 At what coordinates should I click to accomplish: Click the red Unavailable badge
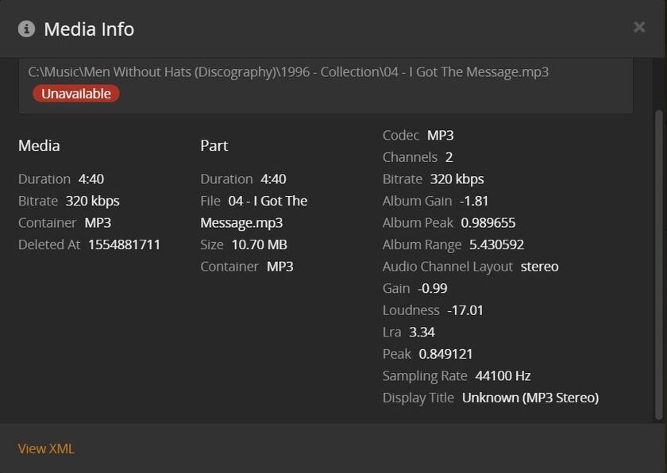pos(76,94)
